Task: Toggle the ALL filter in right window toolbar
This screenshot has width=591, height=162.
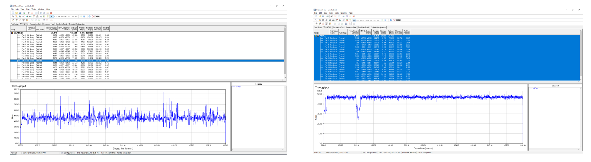Action: coord(354,20)
